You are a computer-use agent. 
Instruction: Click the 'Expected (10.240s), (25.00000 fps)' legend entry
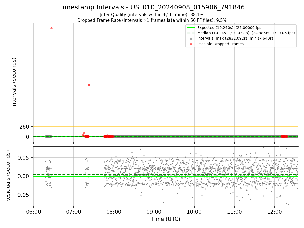pyautogui.click(x=230, y=28)
